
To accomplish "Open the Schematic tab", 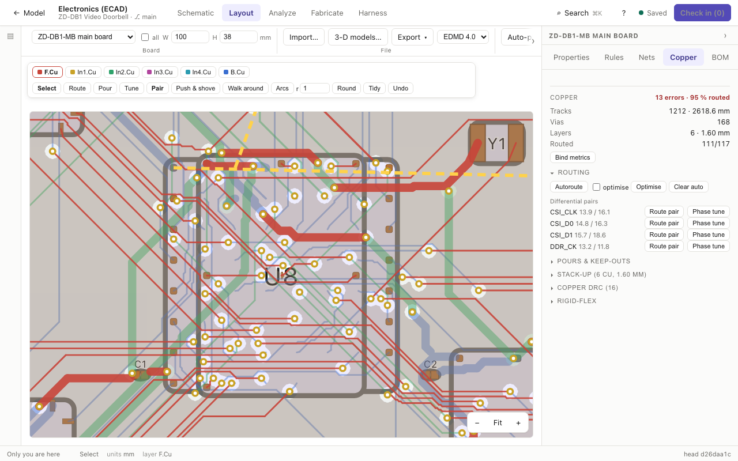I will tap(195, 13).
